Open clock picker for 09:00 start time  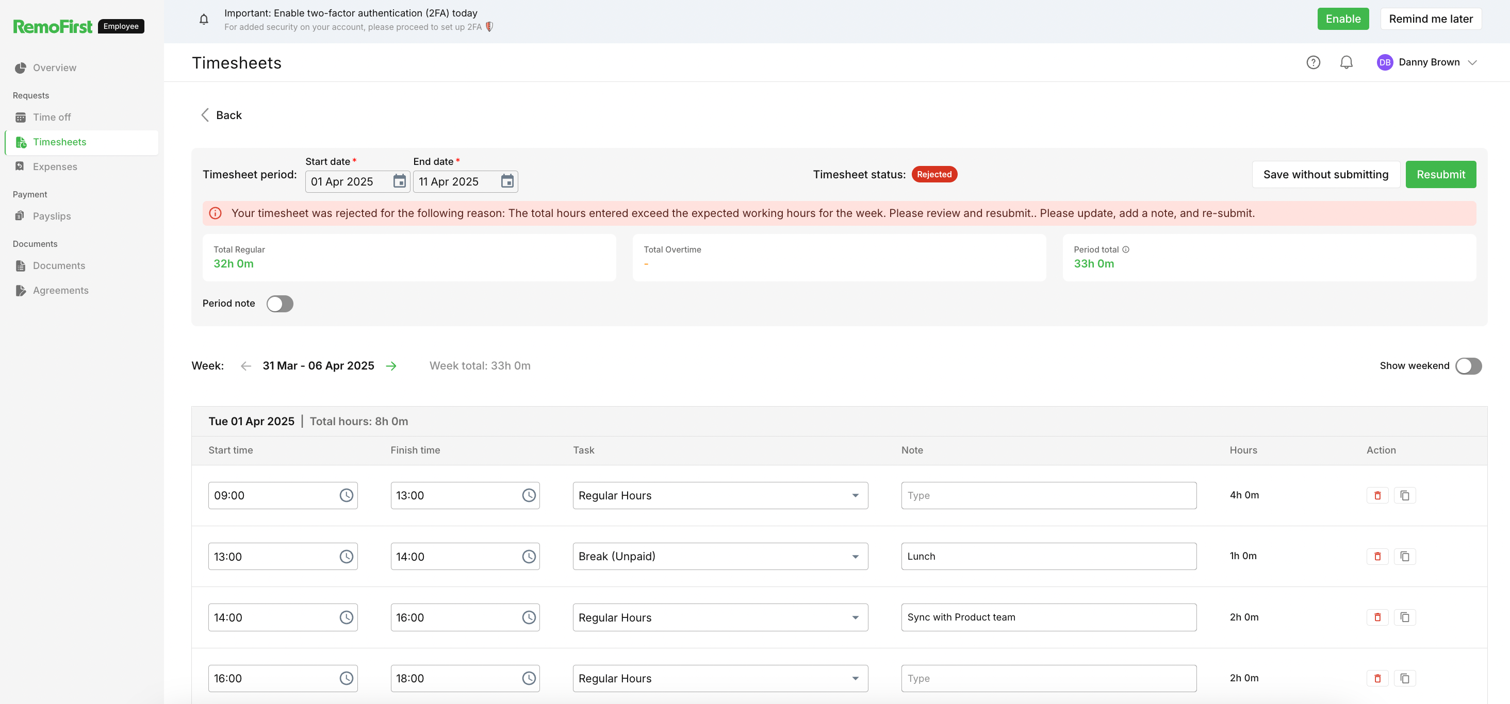[x=347, y=495]
